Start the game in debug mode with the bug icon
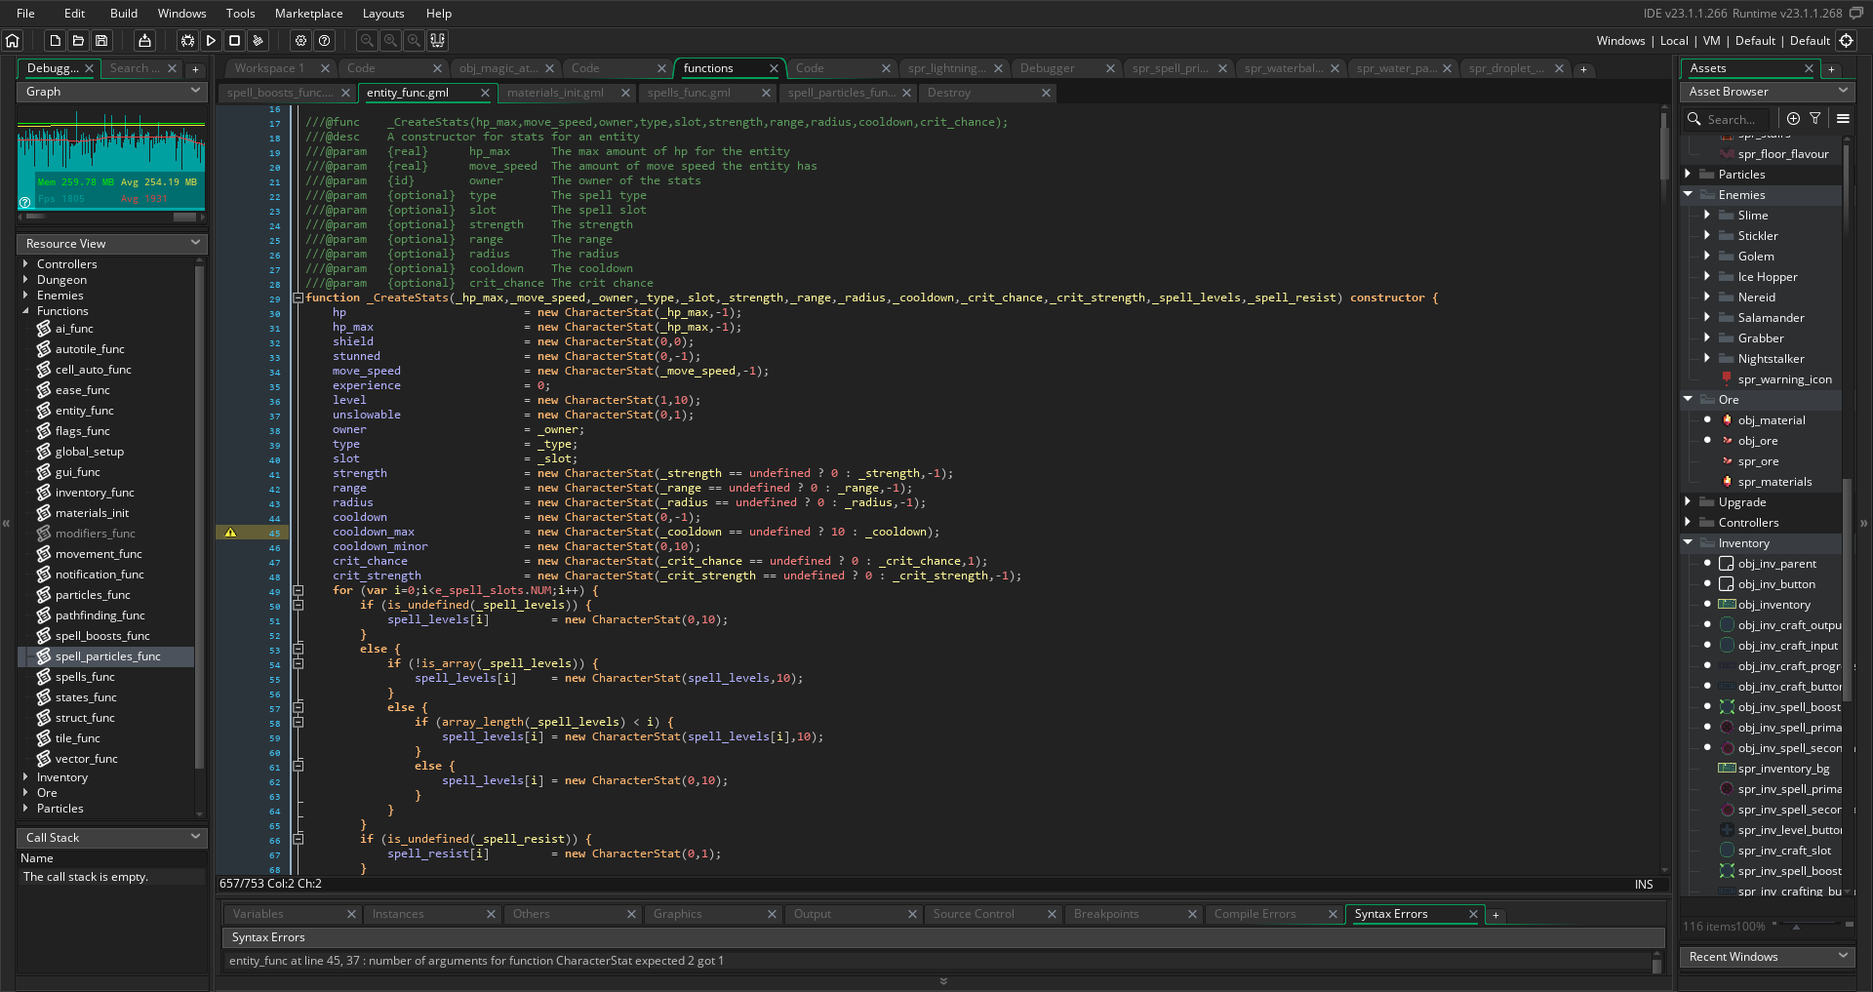Screen dimensions: 1873x992 [187, 41]
